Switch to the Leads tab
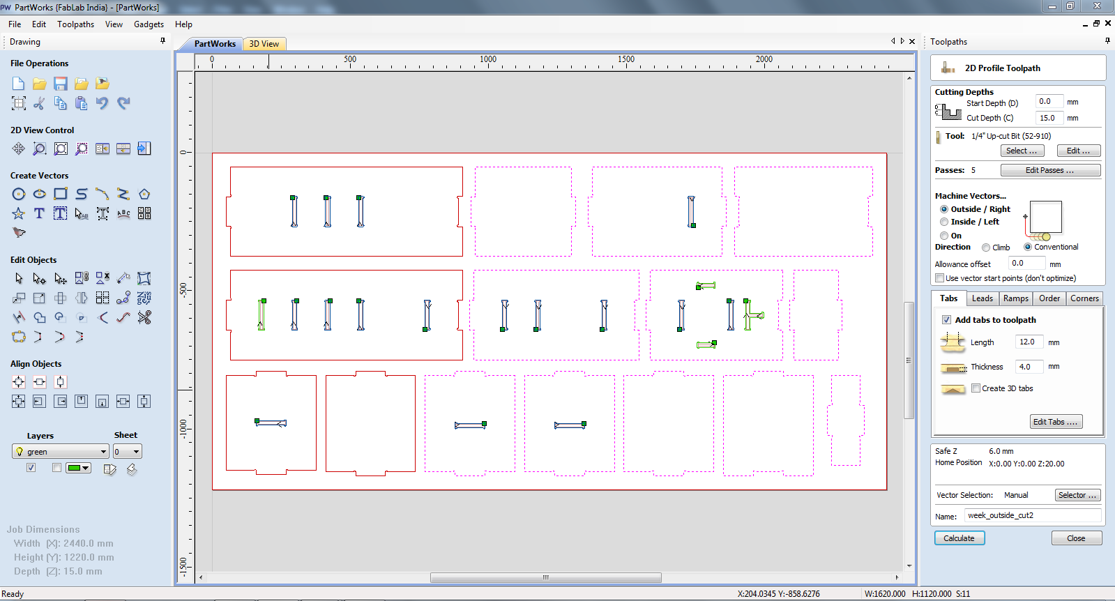 pyautogui.click(x=983, y=298)
